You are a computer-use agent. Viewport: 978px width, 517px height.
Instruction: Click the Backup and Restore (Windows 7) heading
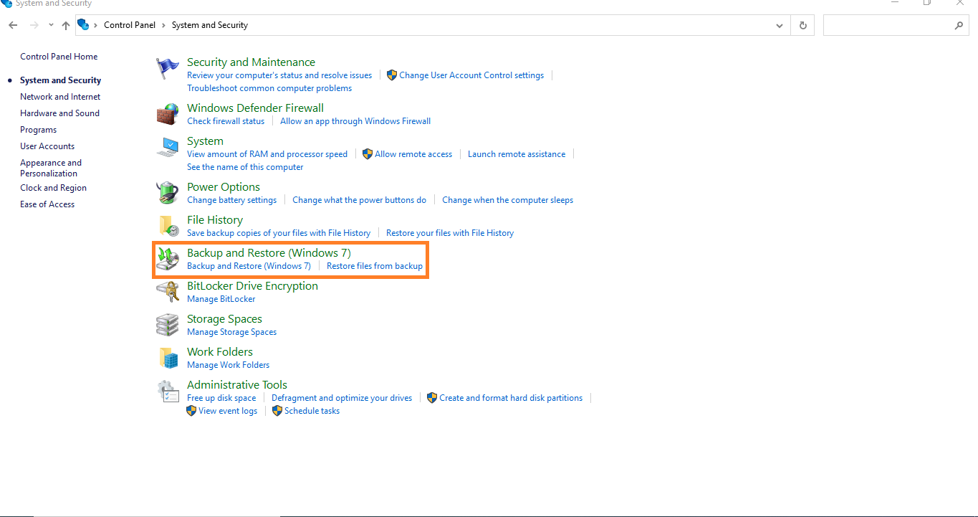[269, 253]
